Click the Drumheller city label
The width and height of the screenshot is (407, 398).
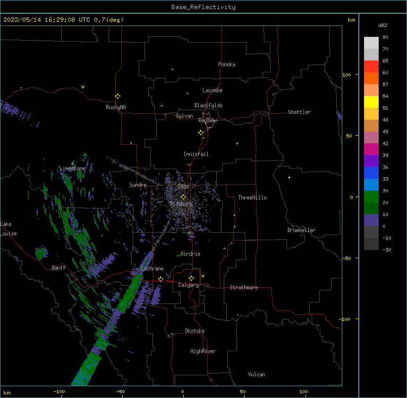[301, 230]
